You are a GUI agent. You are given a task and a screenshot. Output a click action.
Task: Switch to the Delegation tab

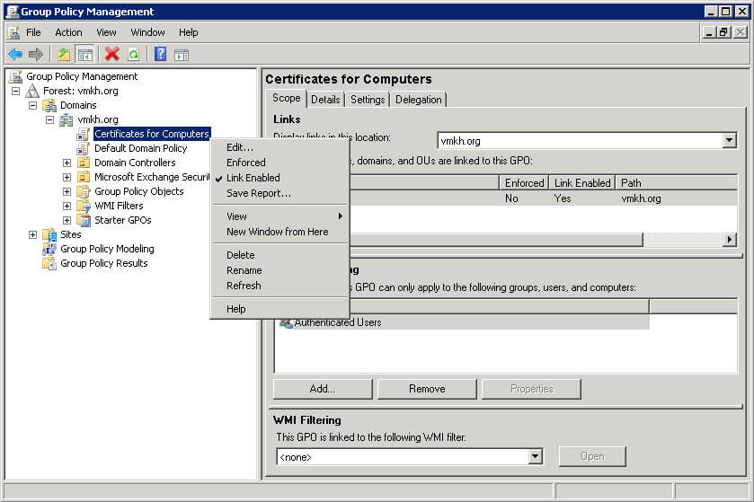tap(419, 100)
